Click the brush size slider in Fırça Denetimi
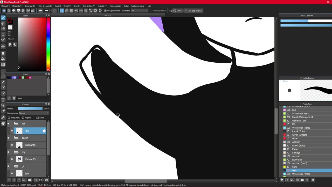Viewport: 332px width, 187px height. coord(306,21)
